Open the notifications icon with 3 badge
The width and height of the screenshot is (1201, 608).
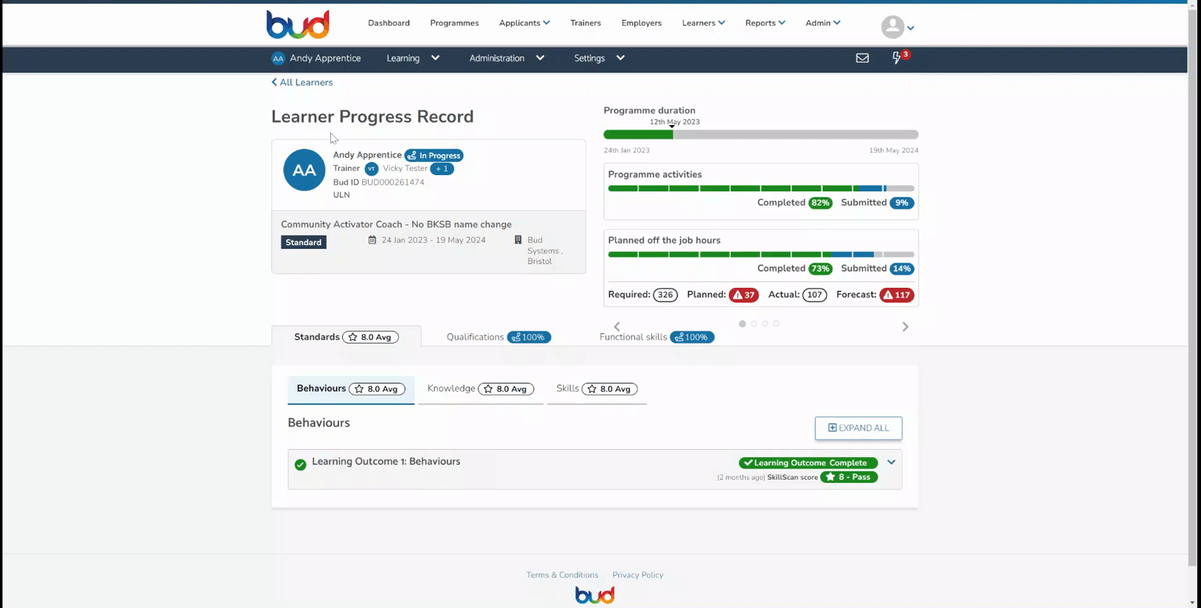[x=899, y=57]
